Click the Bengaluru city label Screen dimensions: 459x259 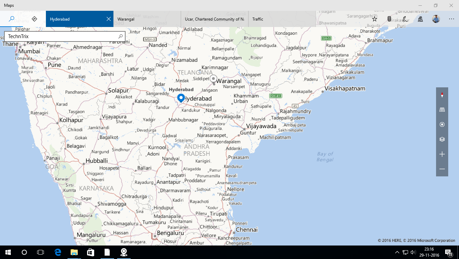coord(170,233)
